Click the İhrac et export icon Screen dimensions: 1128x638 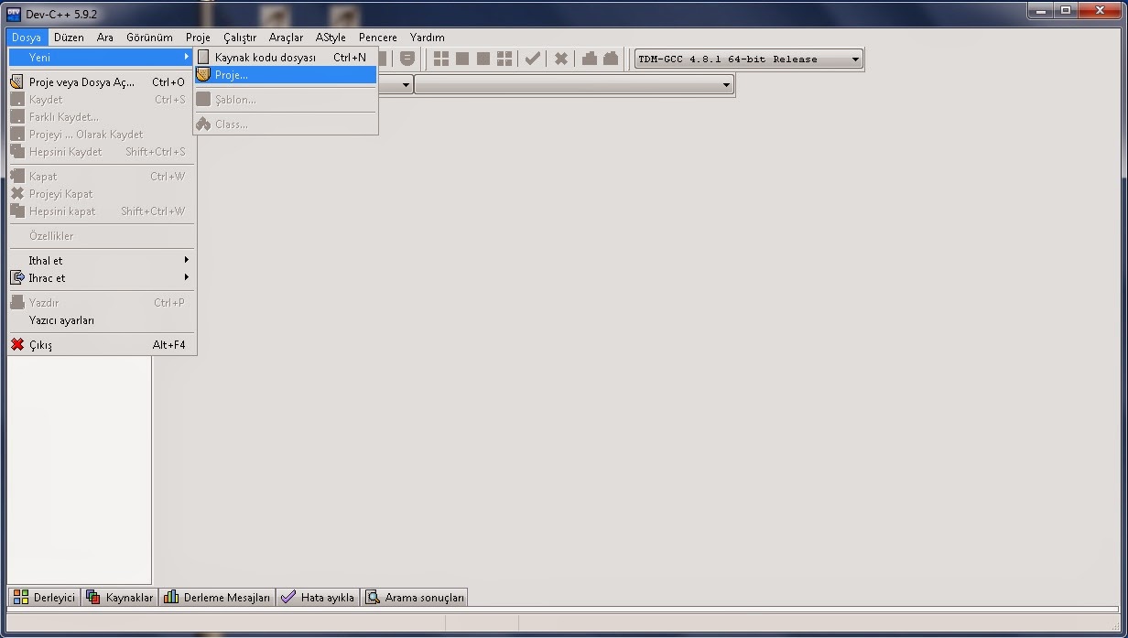click(x=17, y=277)
